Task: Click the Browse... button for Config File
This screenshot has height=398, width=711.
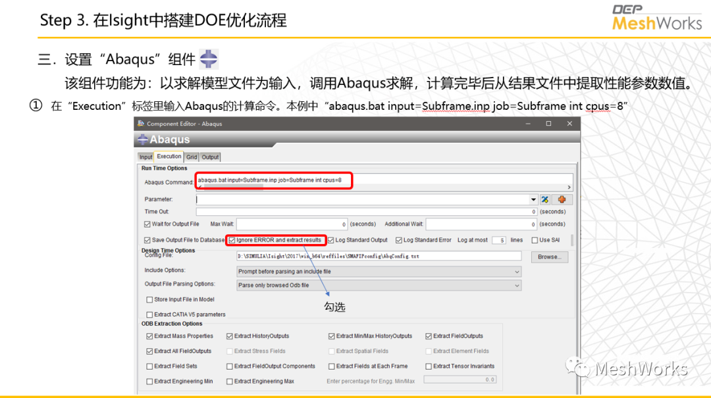Action: click(x=550, y=257)
